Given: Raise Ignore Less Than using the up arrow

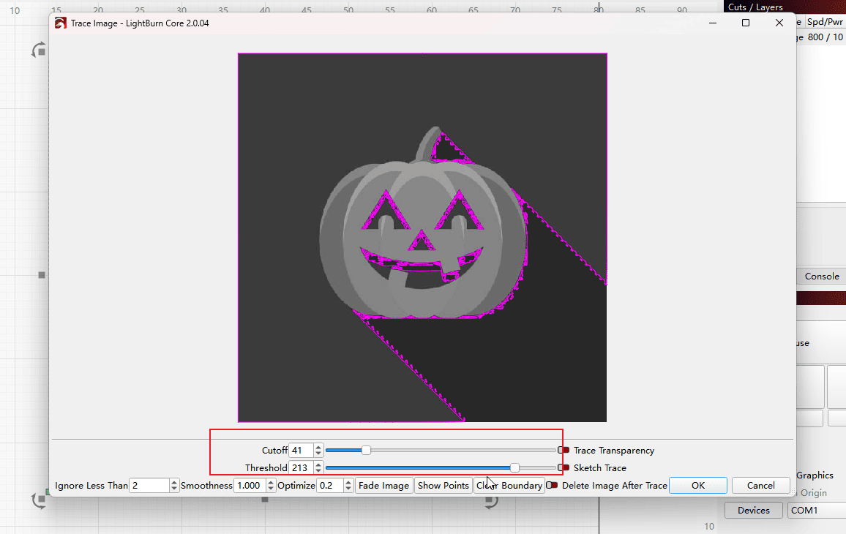Looking at the screenshot, I should 174,482.
